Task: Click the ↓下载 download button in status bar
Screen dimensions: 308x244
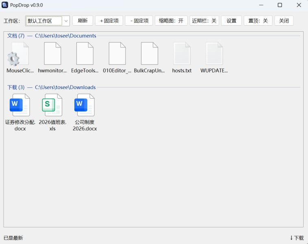Action: click(297, 238)
